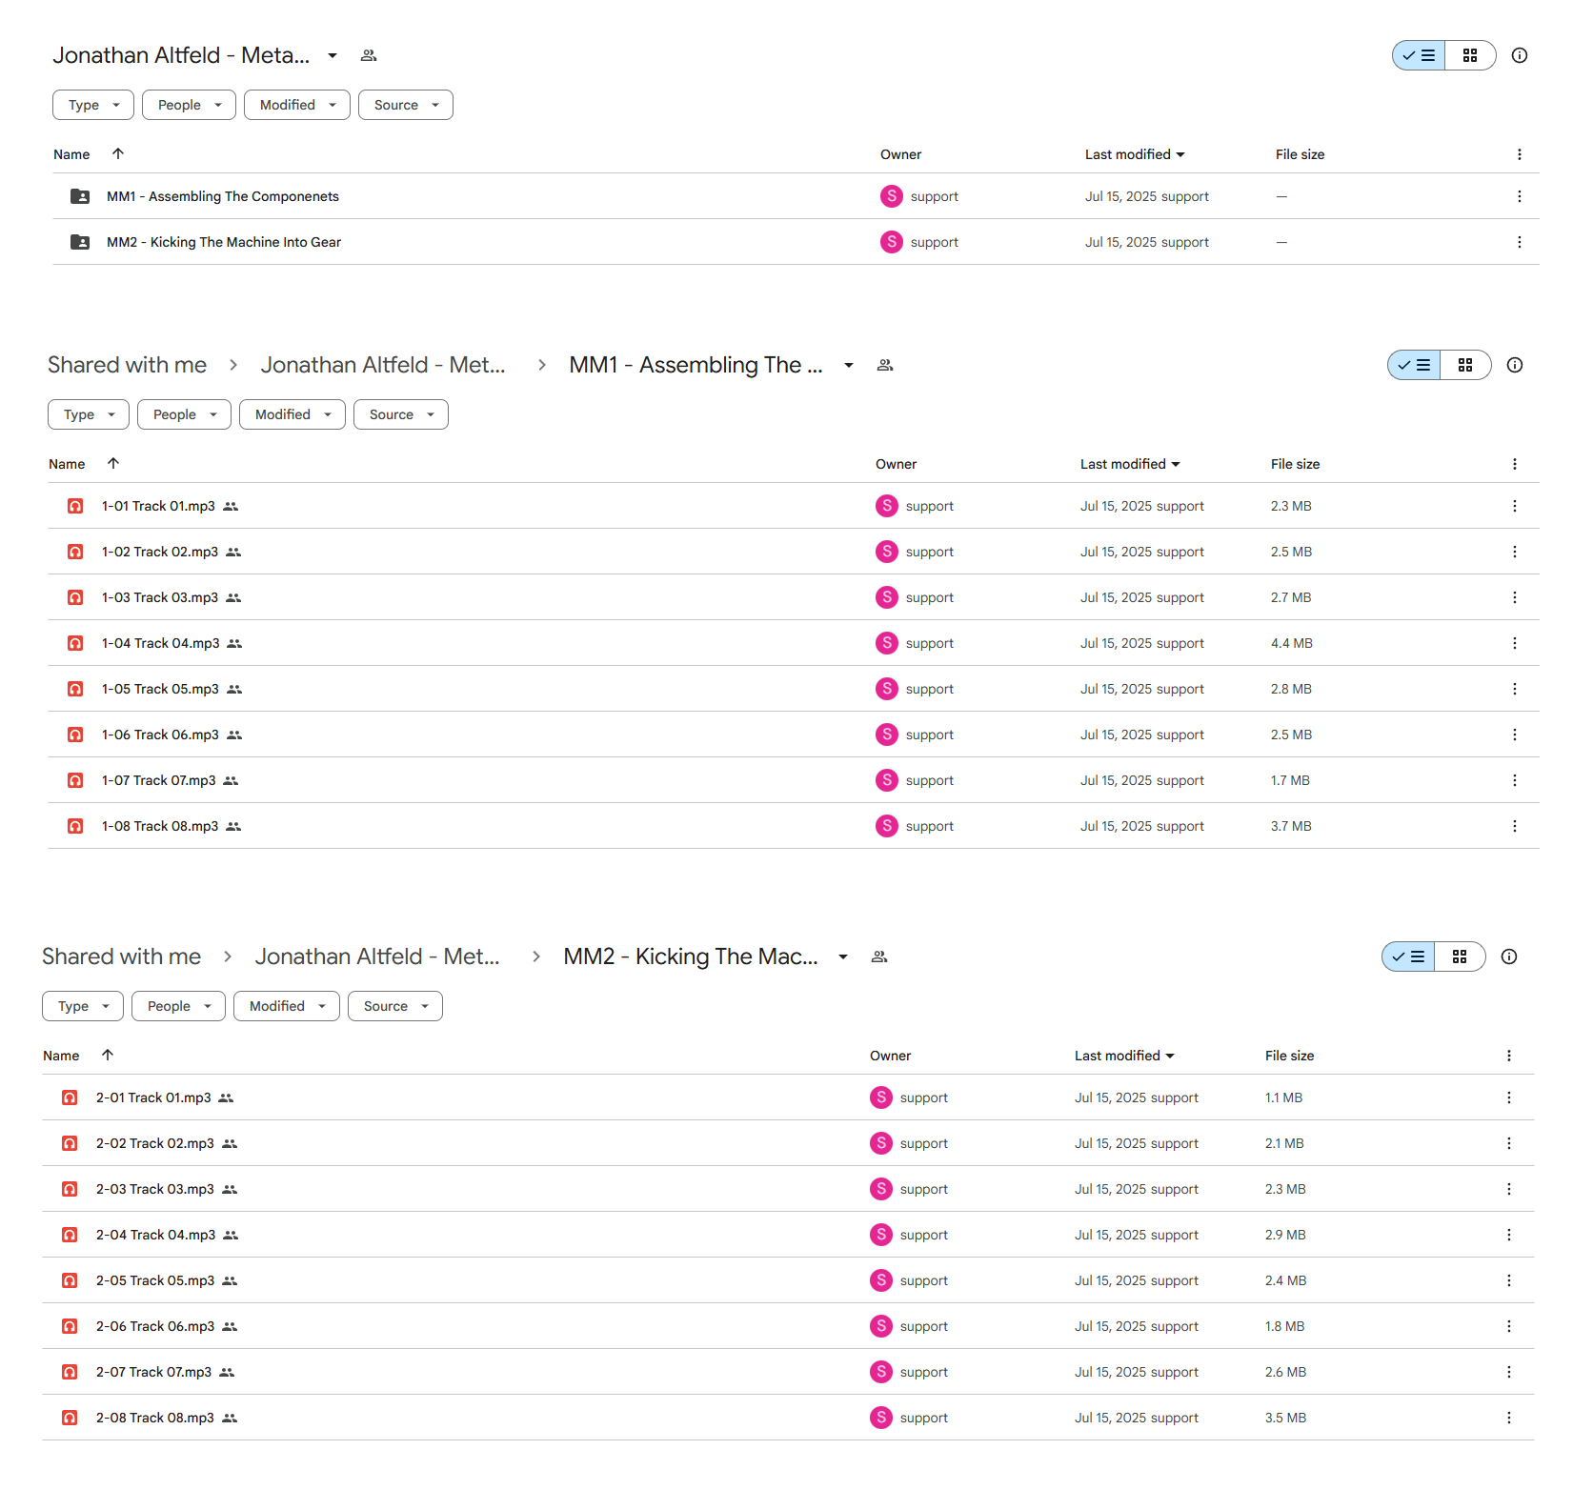Switch MM1 panel to grid layout
Screen dimensions: 1593x1490
pos(1465,365)
